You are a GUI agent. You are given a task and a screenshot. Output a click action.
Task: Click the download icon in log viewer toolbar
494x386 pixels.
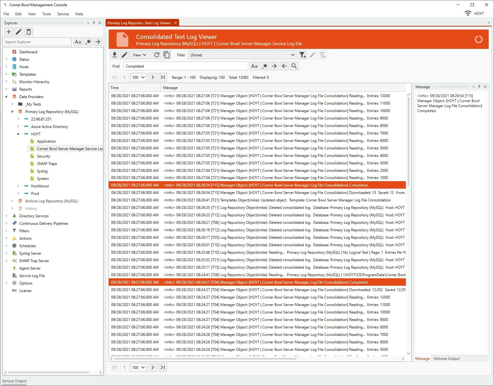pyautogui.click(x=115, y=55)
